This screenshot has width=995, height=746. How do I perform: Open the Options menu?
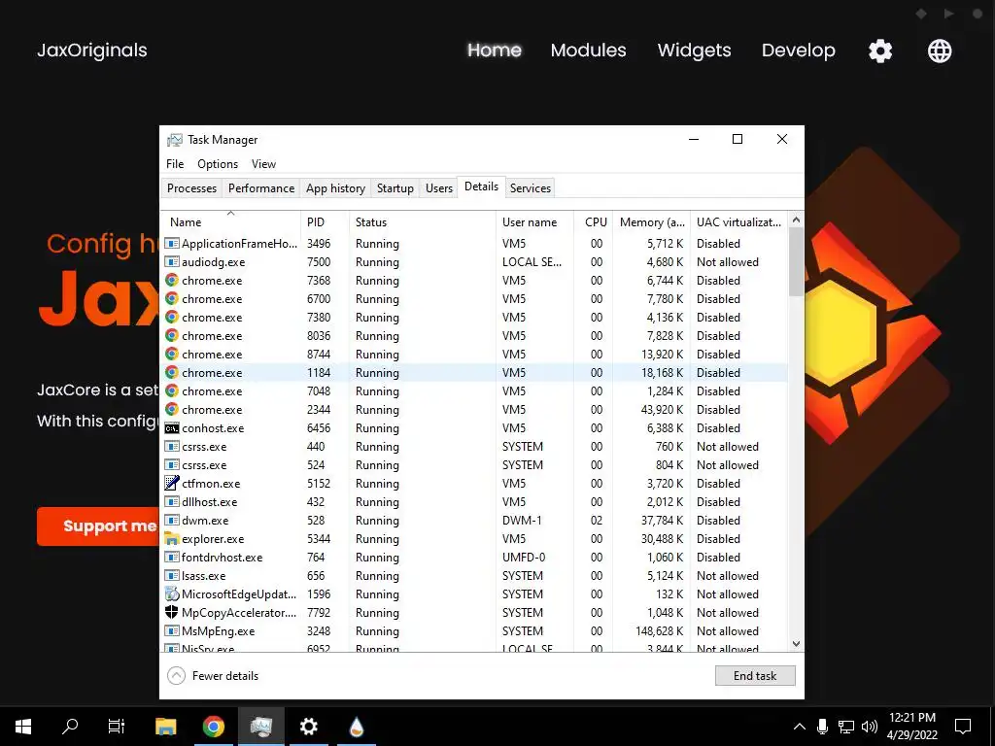tap(218, 163)
